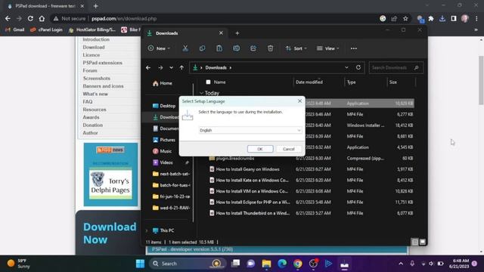The height and width of the screenshot is (272, 484).
Task: Click the Rename icon in Explorer toolbar
Action: click(x=237, y=48)
